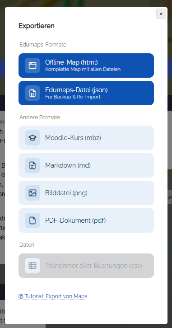The width and height of the screenshot is (172, 328).
Task: Export as Bilddatei (png)
Action: [x=86, y=193]
